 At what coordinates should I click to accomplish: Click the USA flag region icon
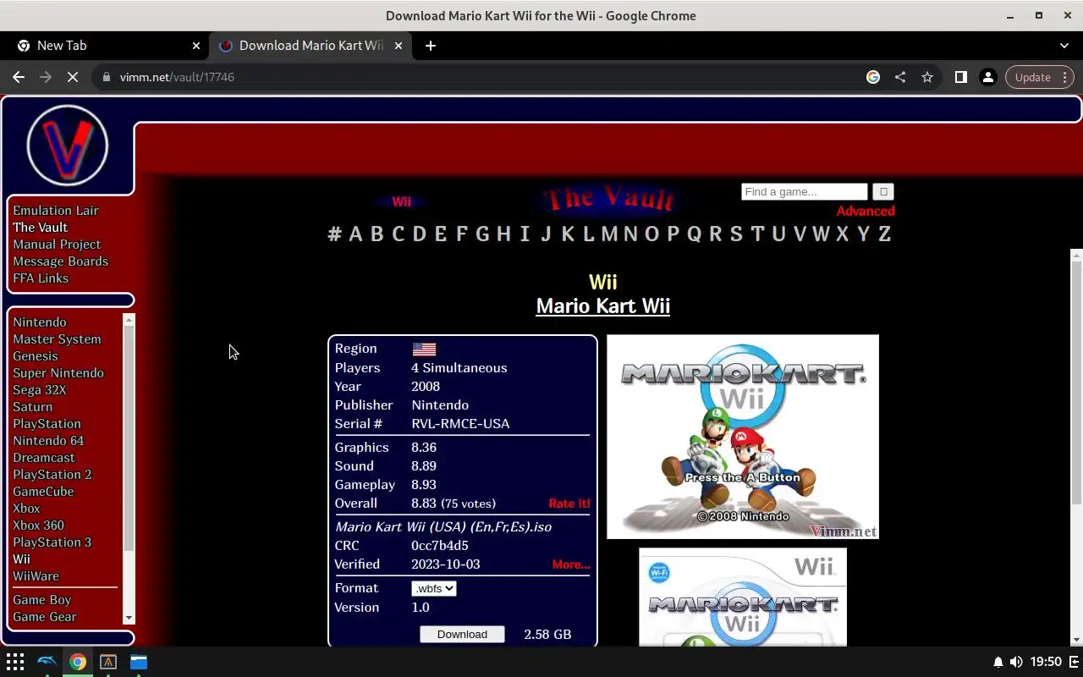click(424, 349)
